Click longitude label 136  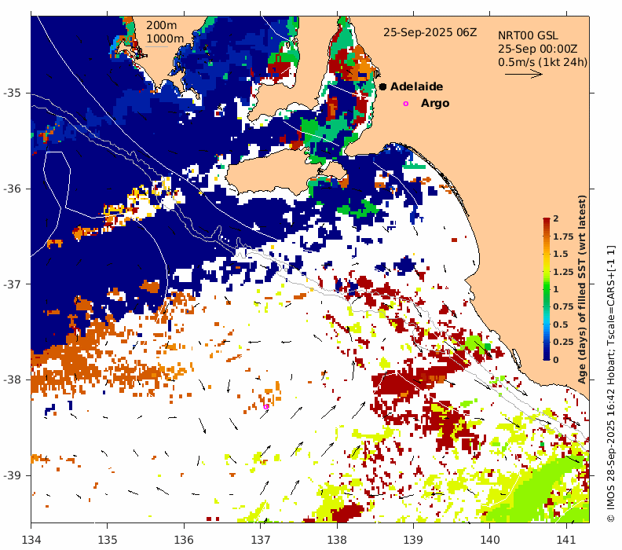pos(184,540)
